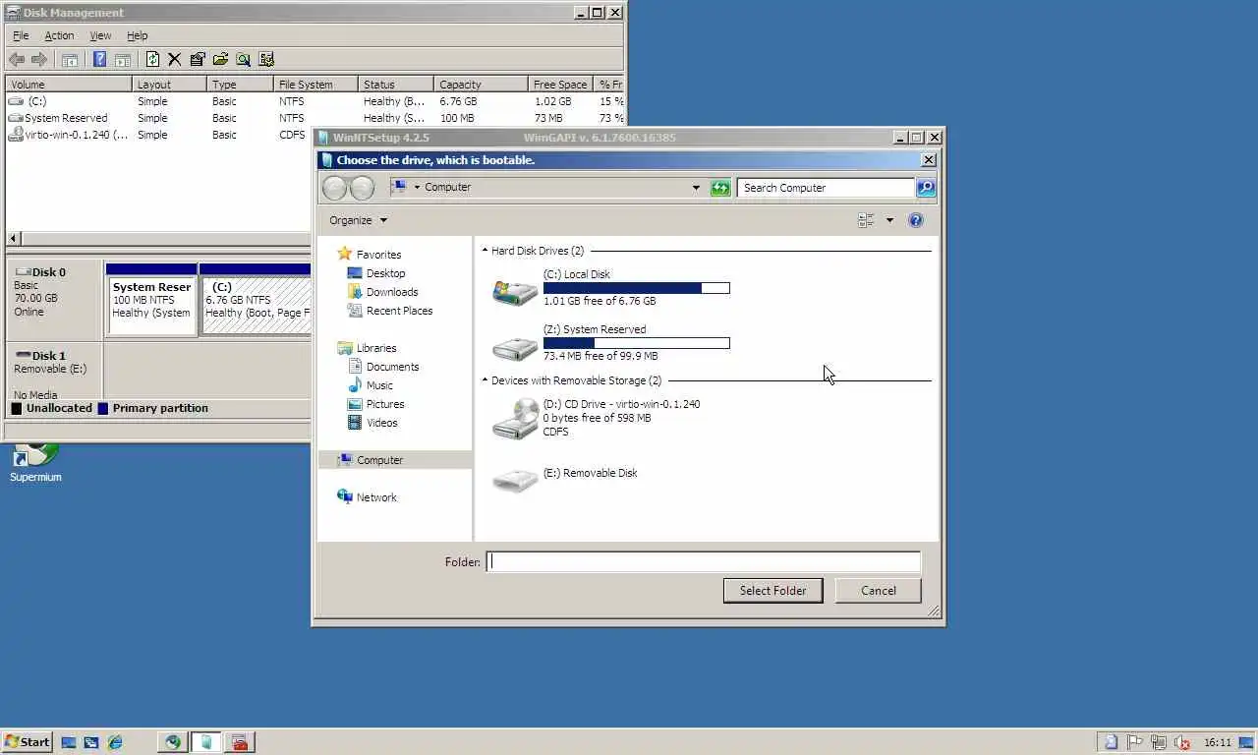
Task: Toggle the console tree icon in Disk Management
Action: 70,60
